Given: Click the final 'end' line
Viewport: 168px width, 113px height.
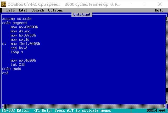Looking at the screenshot, I should pyautogui.click(x=5, y=73).
